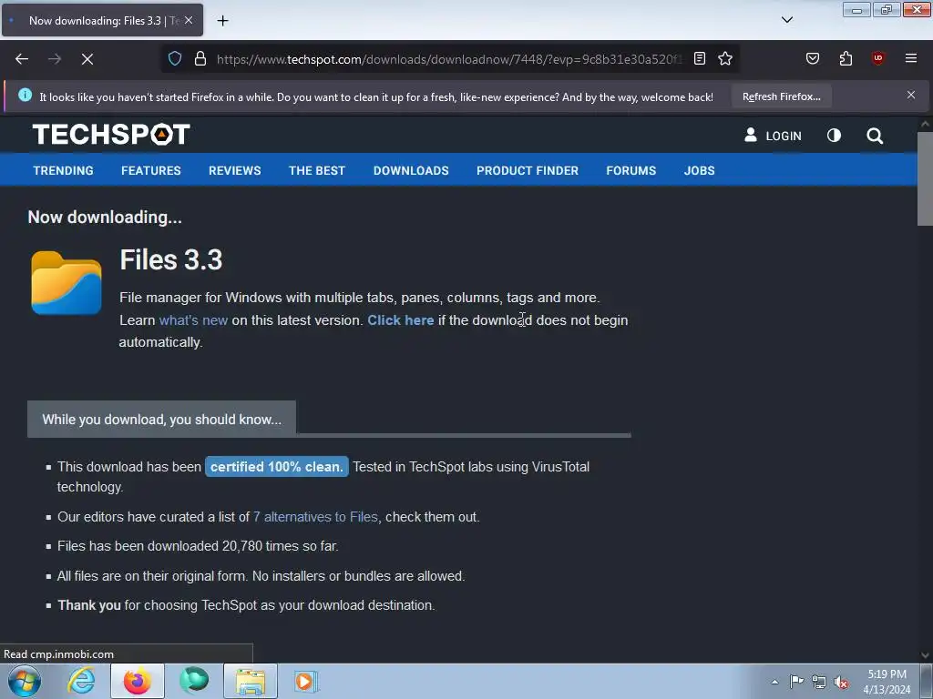This screenshot has width=933, height=699.
Task: Show hidden tray icons arrow
Action: [774, 682]
